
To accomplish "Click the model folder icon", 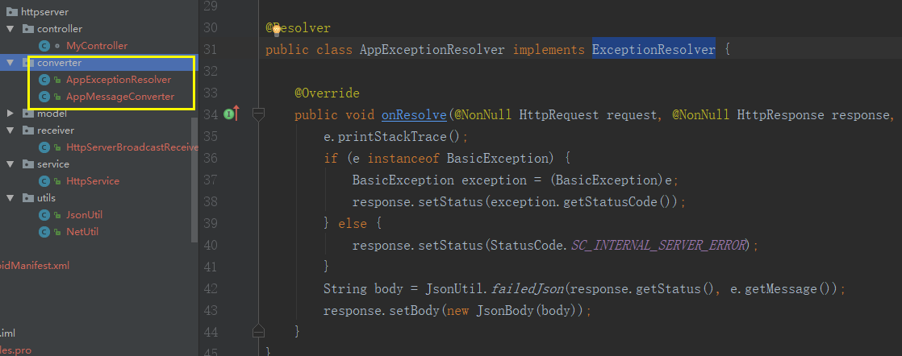I will coord(28,114).
